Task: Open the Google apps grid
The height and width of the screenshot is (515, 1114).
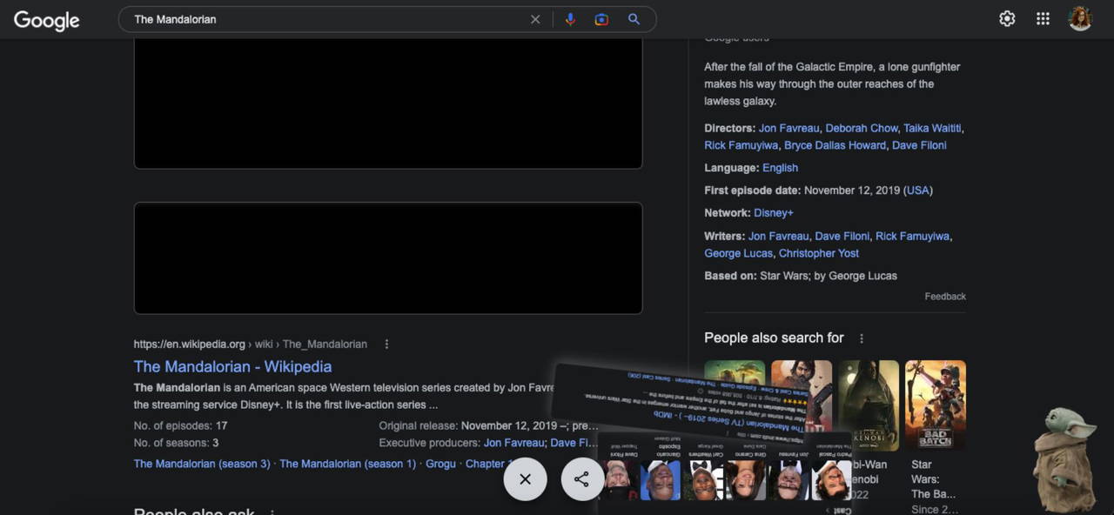Action: 1043,19
